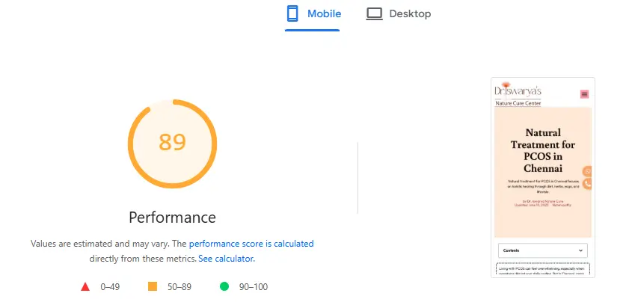Click the orange square legend icon
The width and height of the screenshot is (632, 308).
[153, 286]
